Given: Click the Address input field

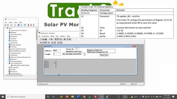Looking at the screenshot, I should pyautogui.click(x=57, y=51).
